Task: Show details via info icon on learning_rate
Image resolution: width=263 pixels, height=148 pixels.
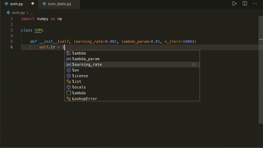Action: [x=194, y=65]
